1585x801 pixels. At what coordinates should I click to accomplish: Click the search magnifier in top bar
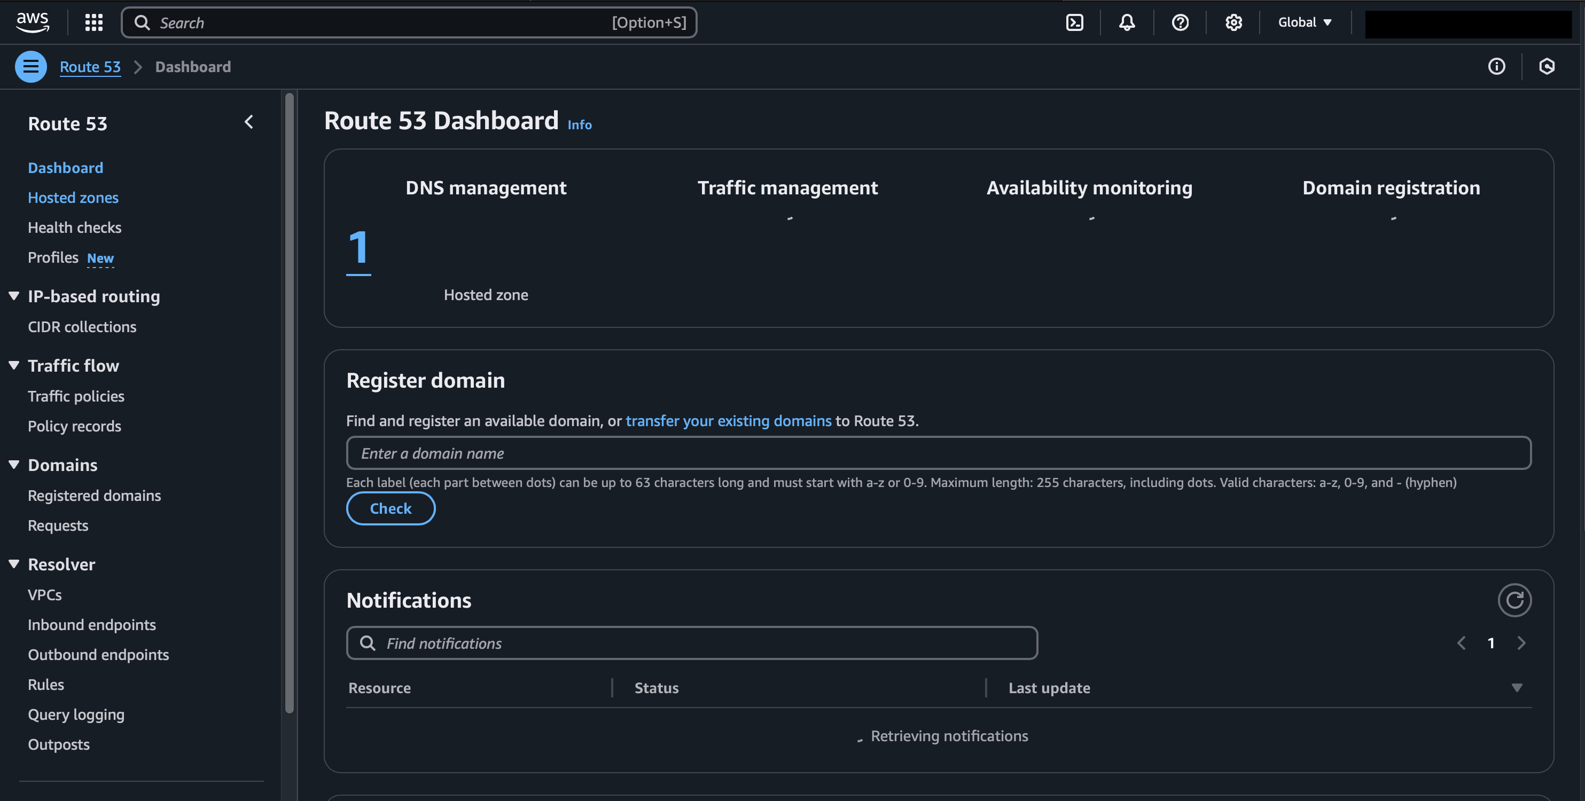142,23
